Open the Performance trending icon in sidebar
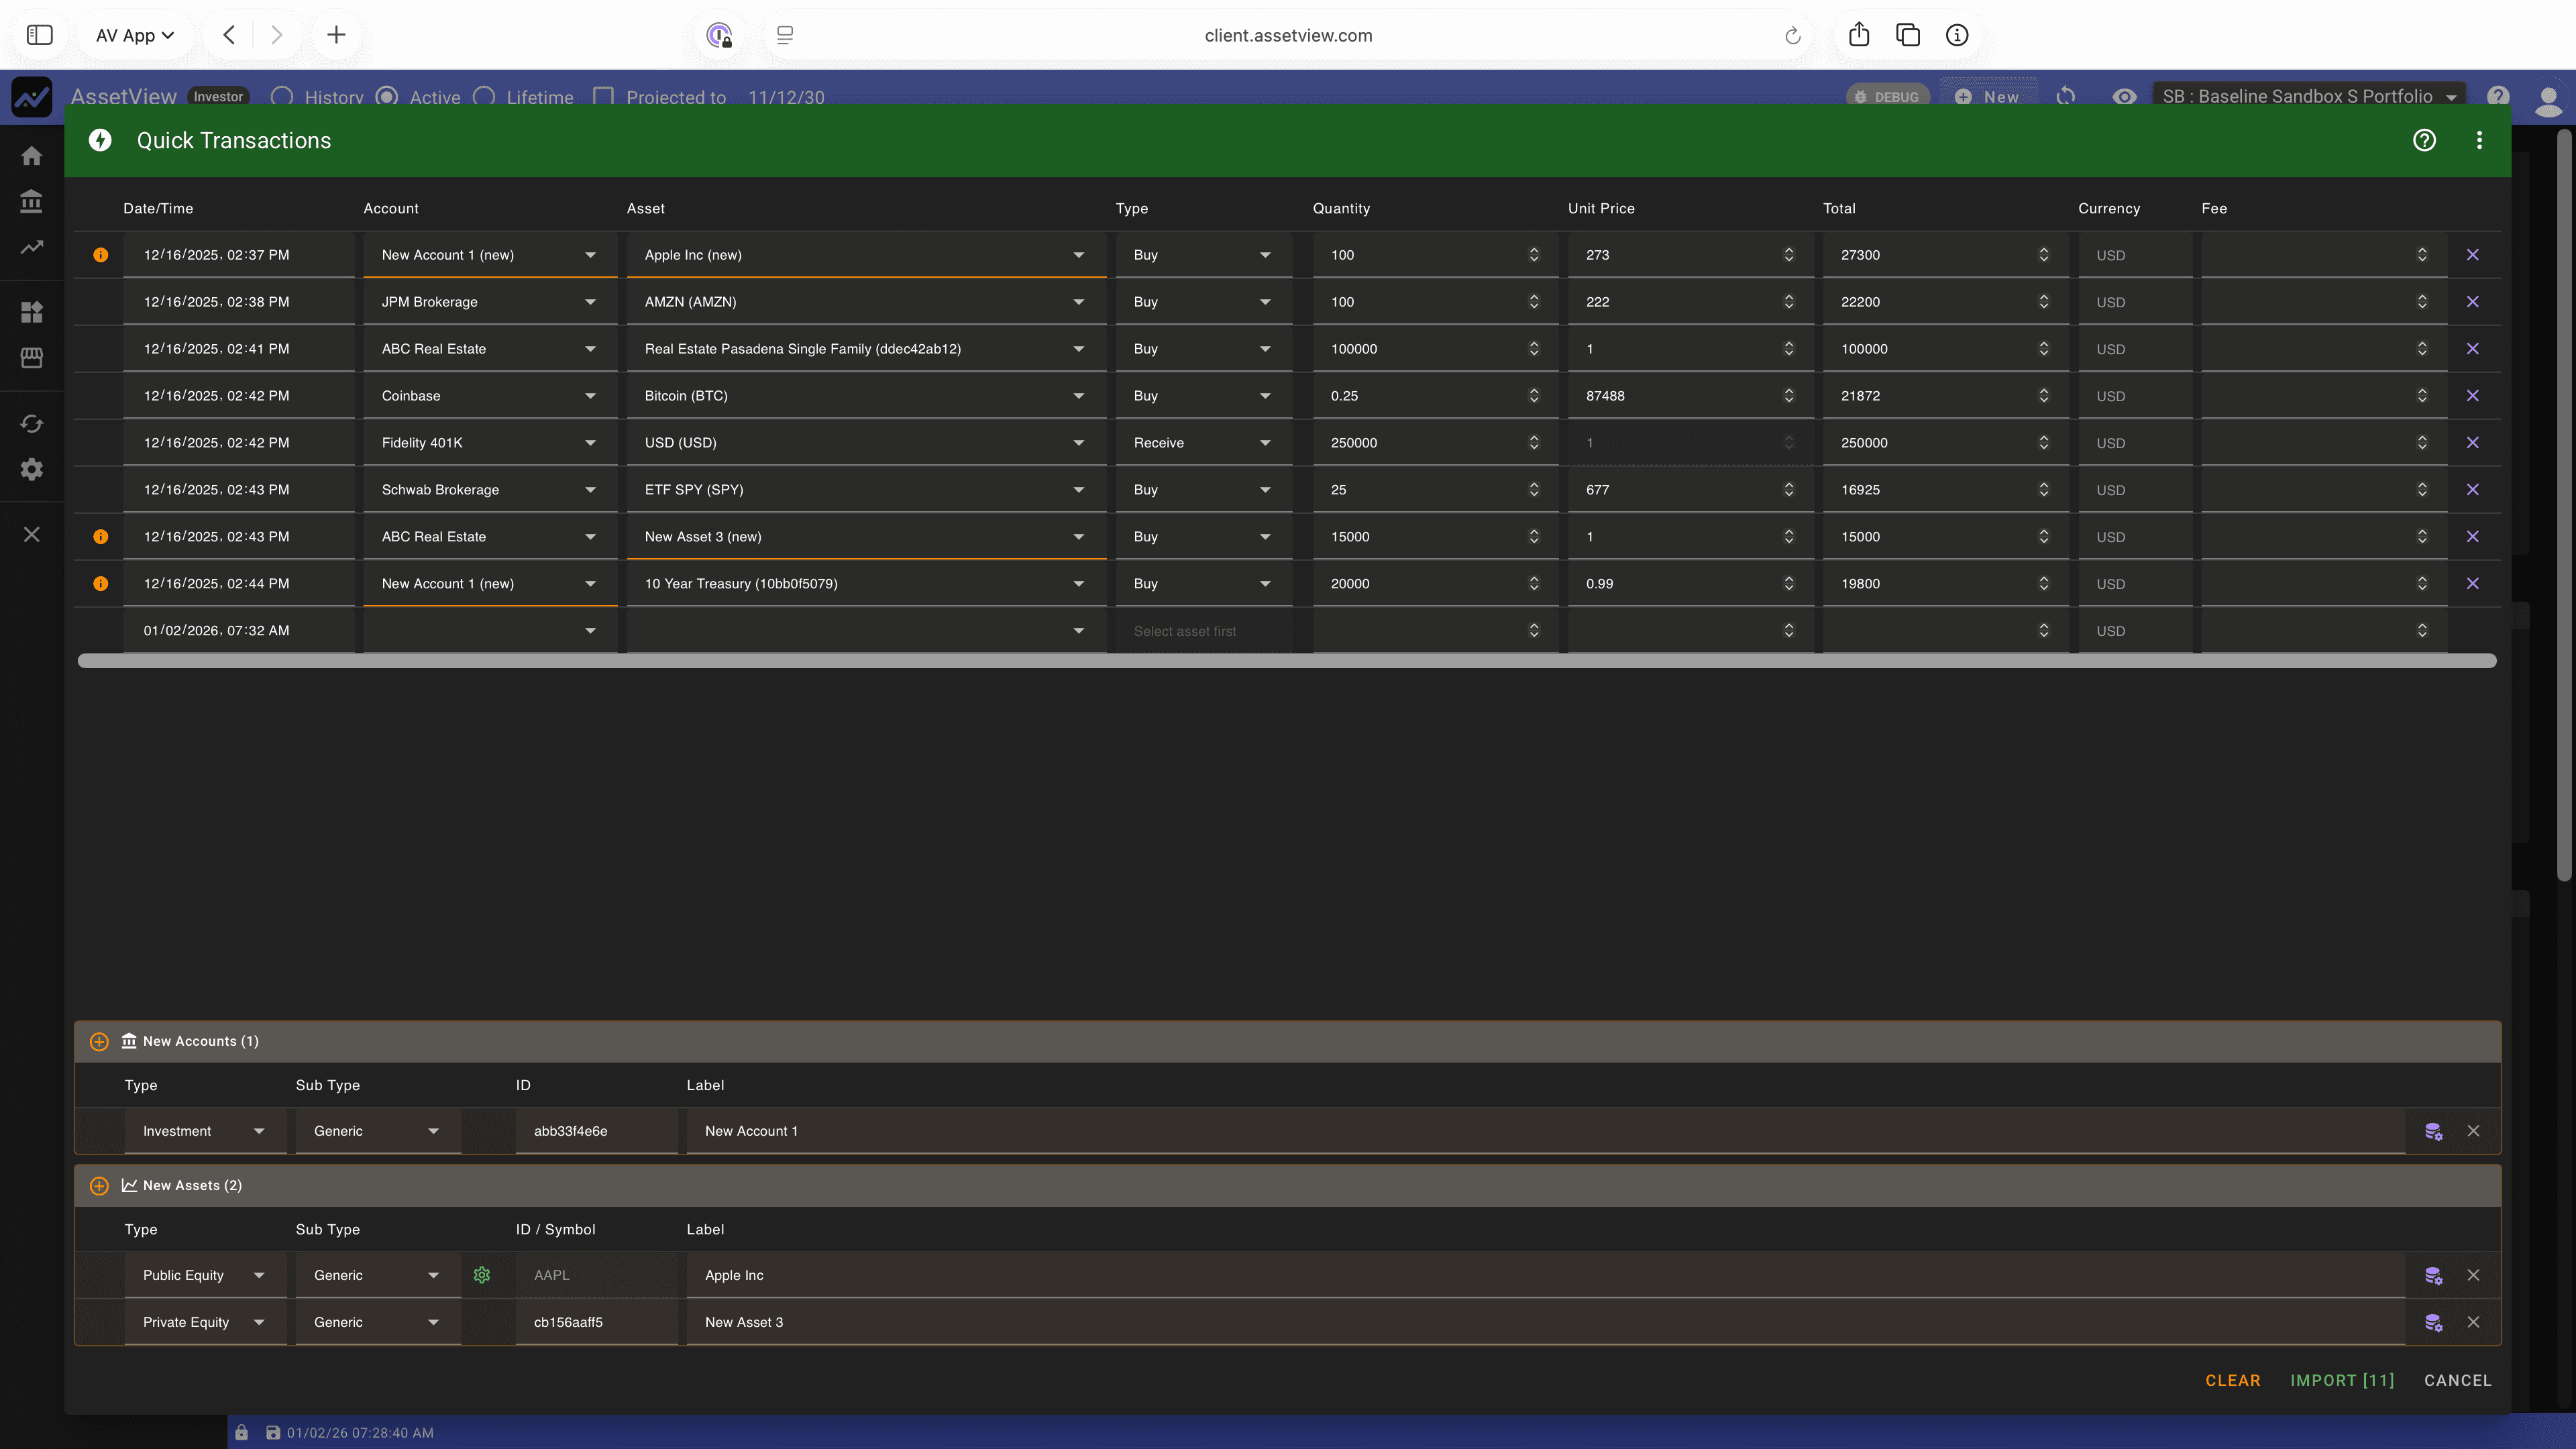 point(31,247)
